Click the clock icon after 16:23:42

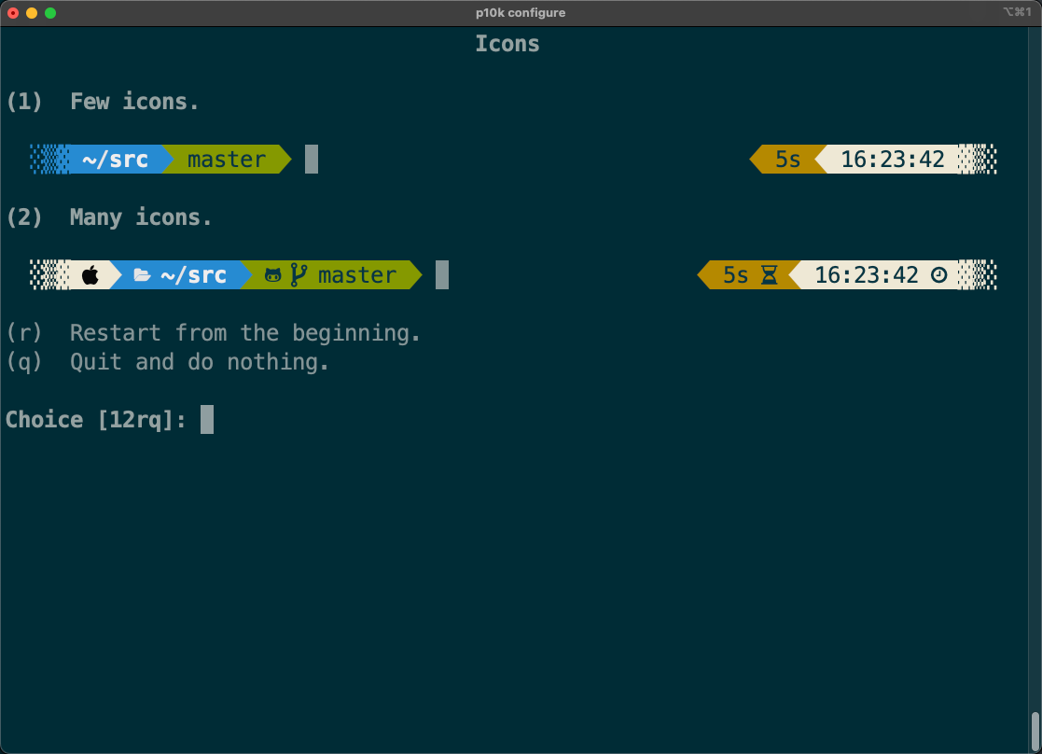point(939,275)
